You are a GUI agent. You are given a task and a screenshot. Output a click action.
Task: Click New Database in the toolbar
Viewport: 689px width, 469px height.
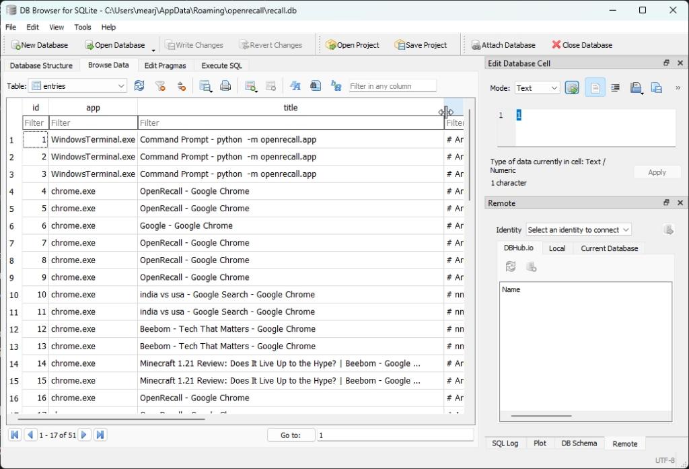[x=40, y=45]
